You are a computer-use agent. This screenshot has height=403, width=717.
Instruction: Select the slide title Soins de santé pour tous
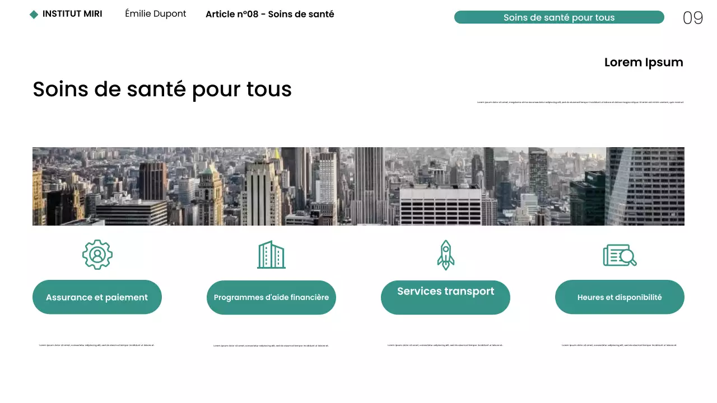[x=162, y=89]
